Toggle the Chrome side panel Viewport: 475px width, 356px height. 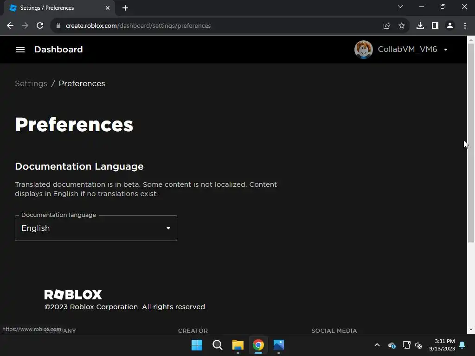[435, 26]
